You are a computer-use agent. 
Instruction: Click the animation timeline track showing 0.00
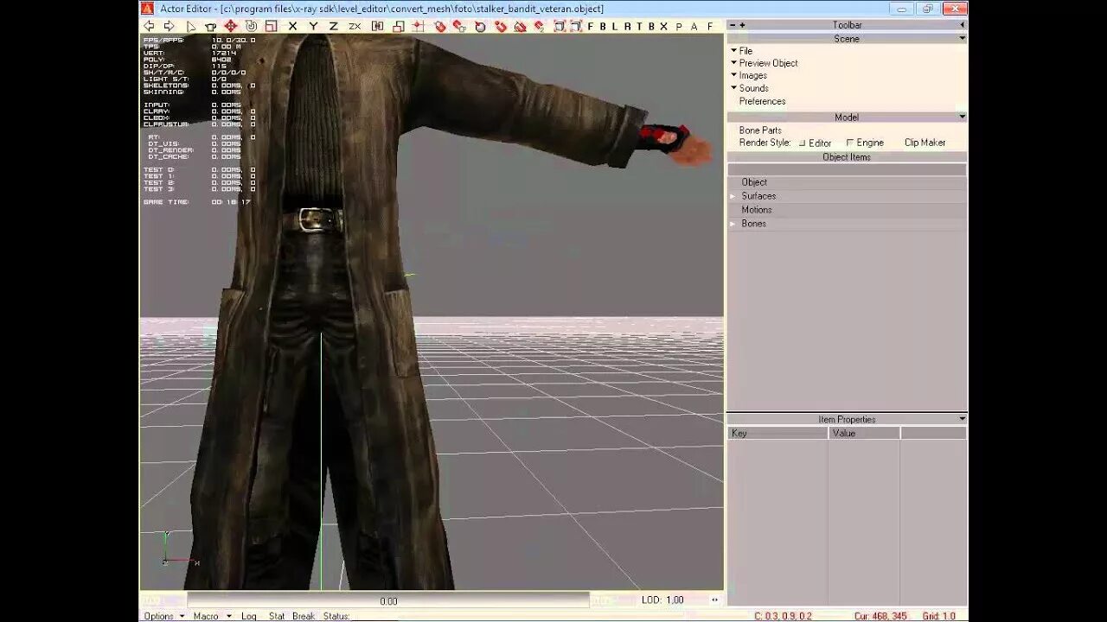[388, 600]
